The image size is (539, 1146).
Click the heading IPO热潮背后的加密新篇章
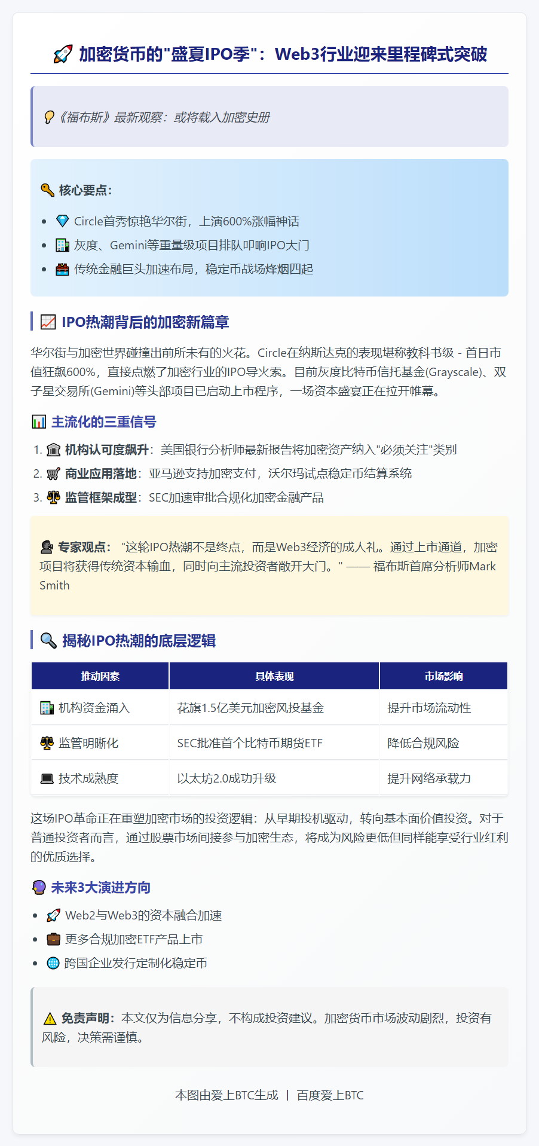(x=145, y=322)
